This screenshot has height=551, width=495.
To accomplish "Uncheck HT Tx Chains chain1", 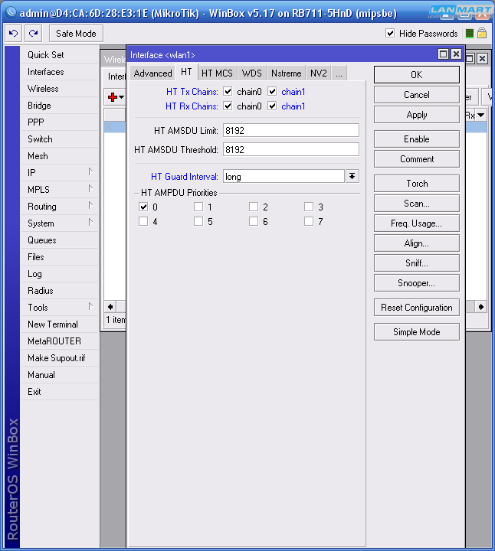I will pyautogui.click(x=272, y=92).
